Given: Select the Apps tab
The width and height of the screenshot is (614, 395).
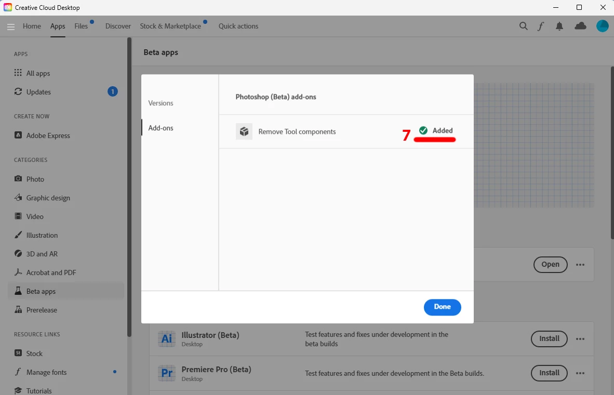Looking at the screenshot, I should point(58,26).
